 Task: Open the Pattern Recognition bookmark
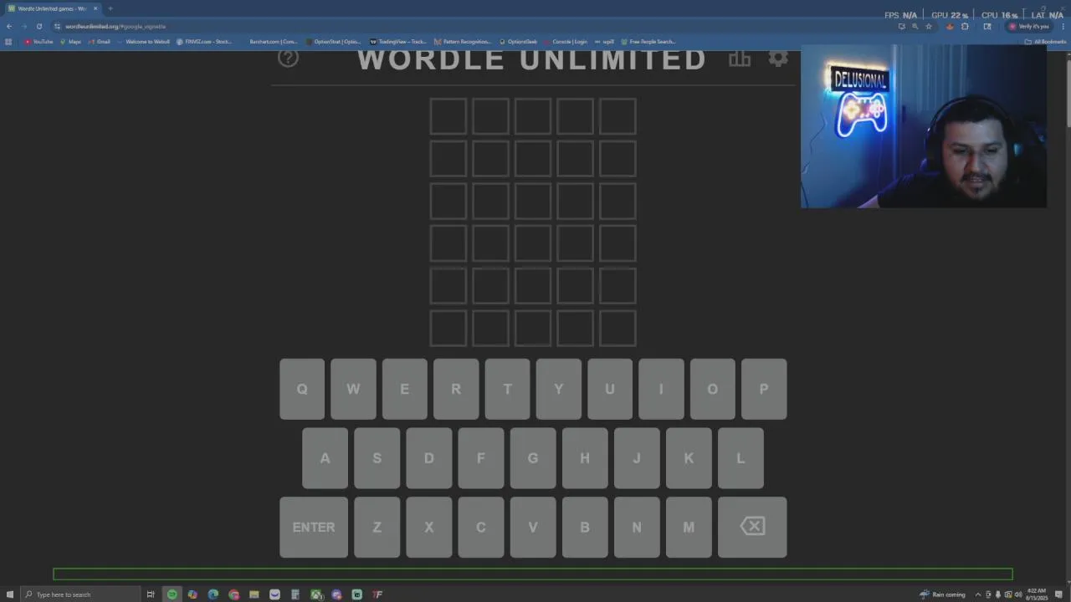point(463,42)
